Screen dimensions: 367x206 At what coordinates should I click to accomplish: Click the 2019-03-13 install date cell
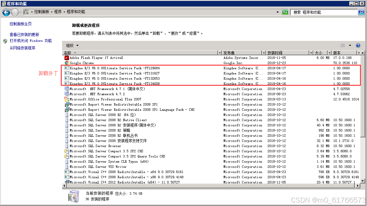pos(277,99)
